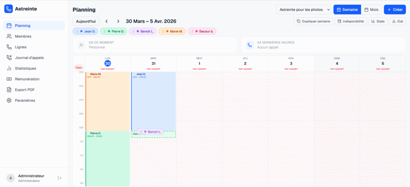Toggle the Gaps indicator
This screenshot has width=410, height=187.
click(x=79, y=68)
